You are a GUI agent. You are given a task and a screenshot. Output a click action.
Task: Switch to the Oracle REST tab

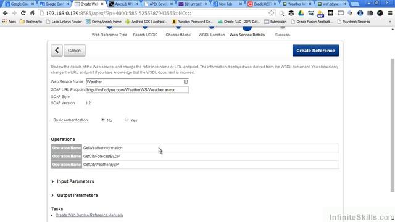pyautogui.click(x=262, y=4)
